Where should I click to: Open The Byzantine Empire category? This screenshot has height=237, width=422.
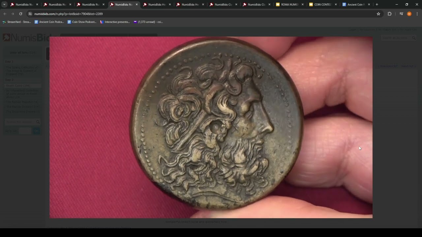[x=23, y=112]
